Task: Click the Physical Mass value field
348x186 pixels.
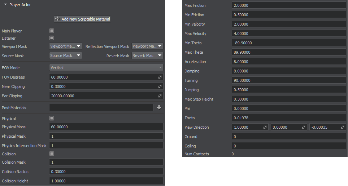Action: [x=106, y=127]
